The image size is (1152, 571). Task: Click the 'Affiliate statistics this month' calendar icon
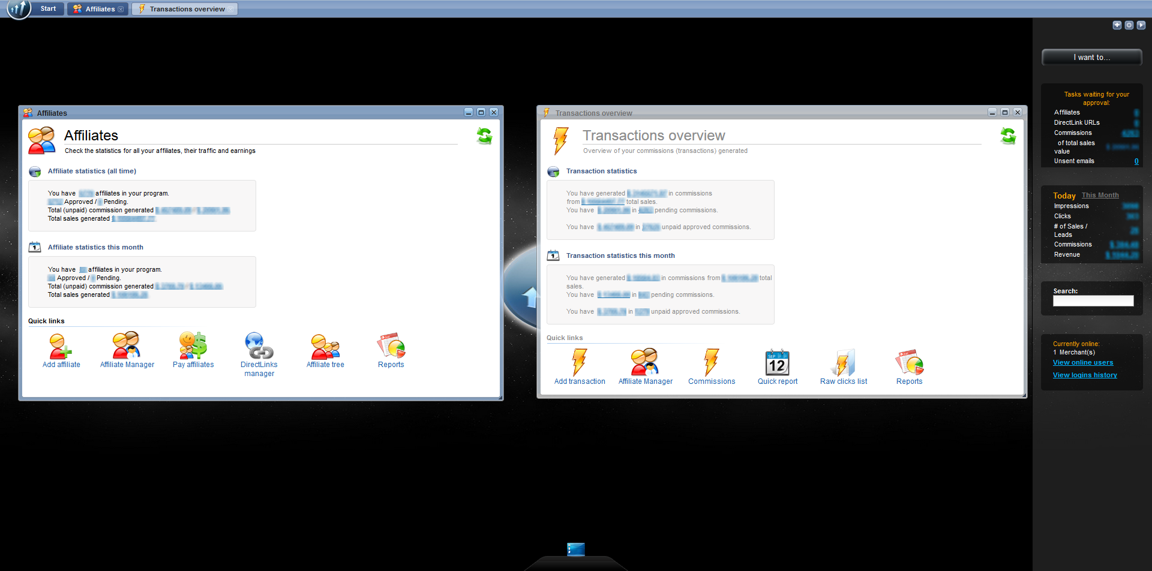coord(35,247)
